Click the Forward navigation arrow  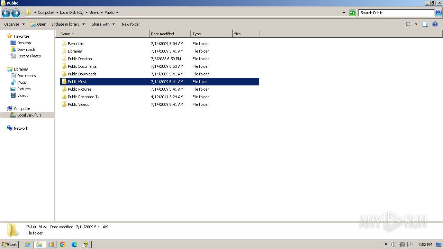point(16,13)
